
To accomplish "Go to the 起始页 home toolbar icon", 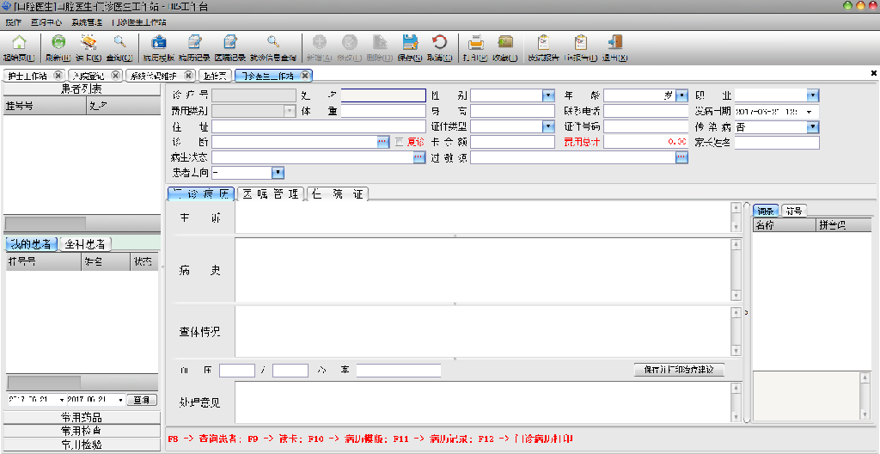I will tap(19, 44).
